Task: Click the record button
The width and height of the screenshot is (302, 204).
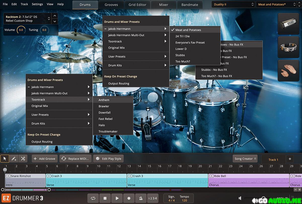Action: tap(129, 198)
